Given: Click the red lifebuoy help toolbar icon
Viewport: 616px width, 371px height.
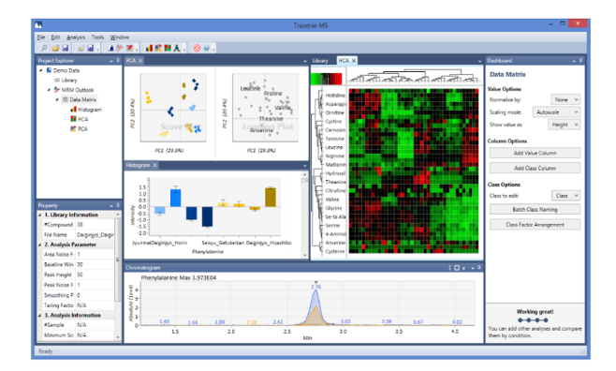Looking at the screenshot, I should coord(197,48).
